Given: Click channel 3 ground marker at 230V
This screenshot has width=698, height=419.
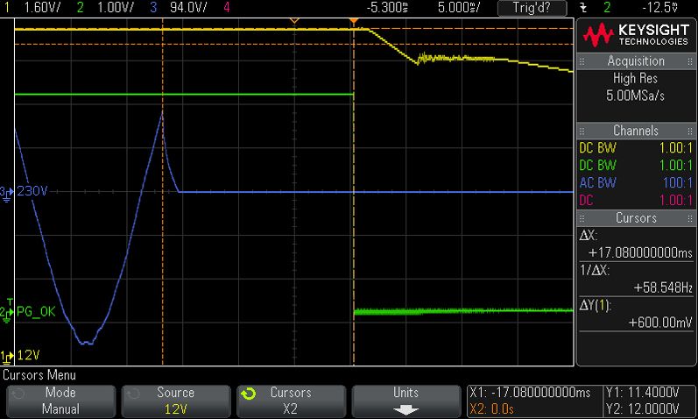Looking at the screenshot, I should [x=6, y=194].
